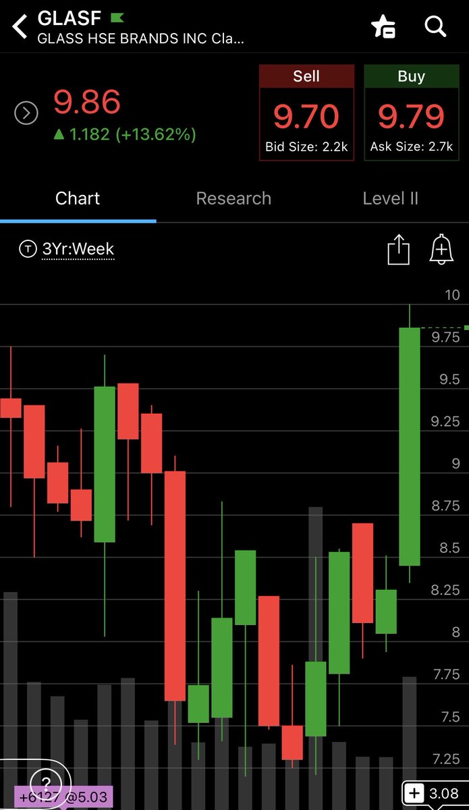Tap the +6127 @5.03 position label

63,796
